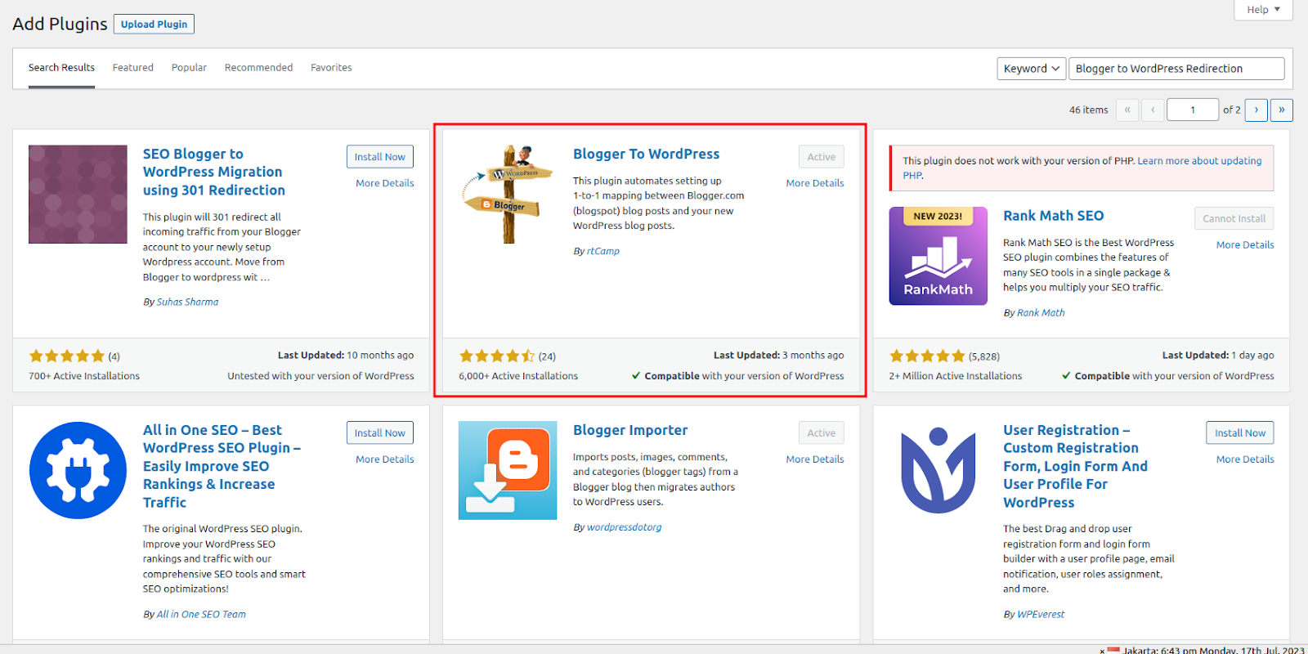Visit author rtCamp's link
Viewport: 1308px width, 654px height.
[603, 251]
